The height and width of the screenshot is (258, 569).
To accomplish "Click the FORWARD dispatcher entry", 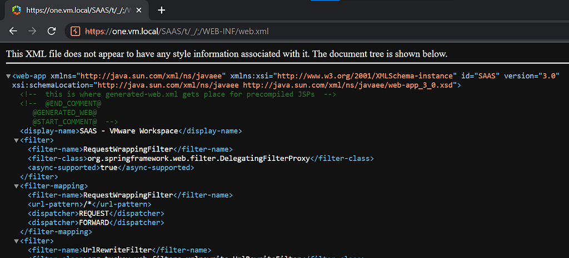I will coord(94,222).
